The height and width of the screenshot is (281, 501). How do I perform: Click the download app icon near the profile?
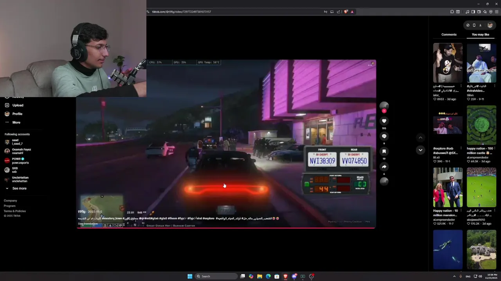(480, 25)
